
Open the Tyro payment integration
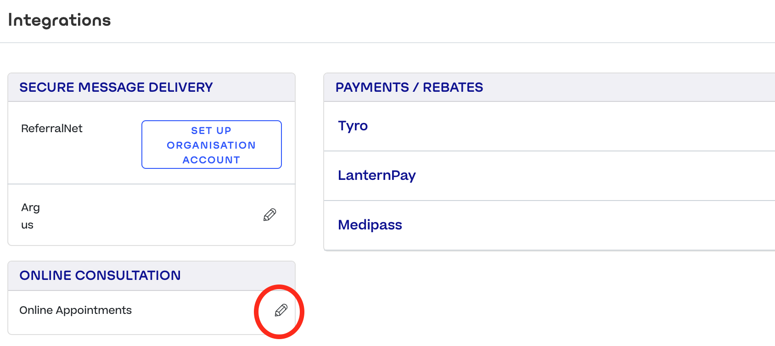353,126
